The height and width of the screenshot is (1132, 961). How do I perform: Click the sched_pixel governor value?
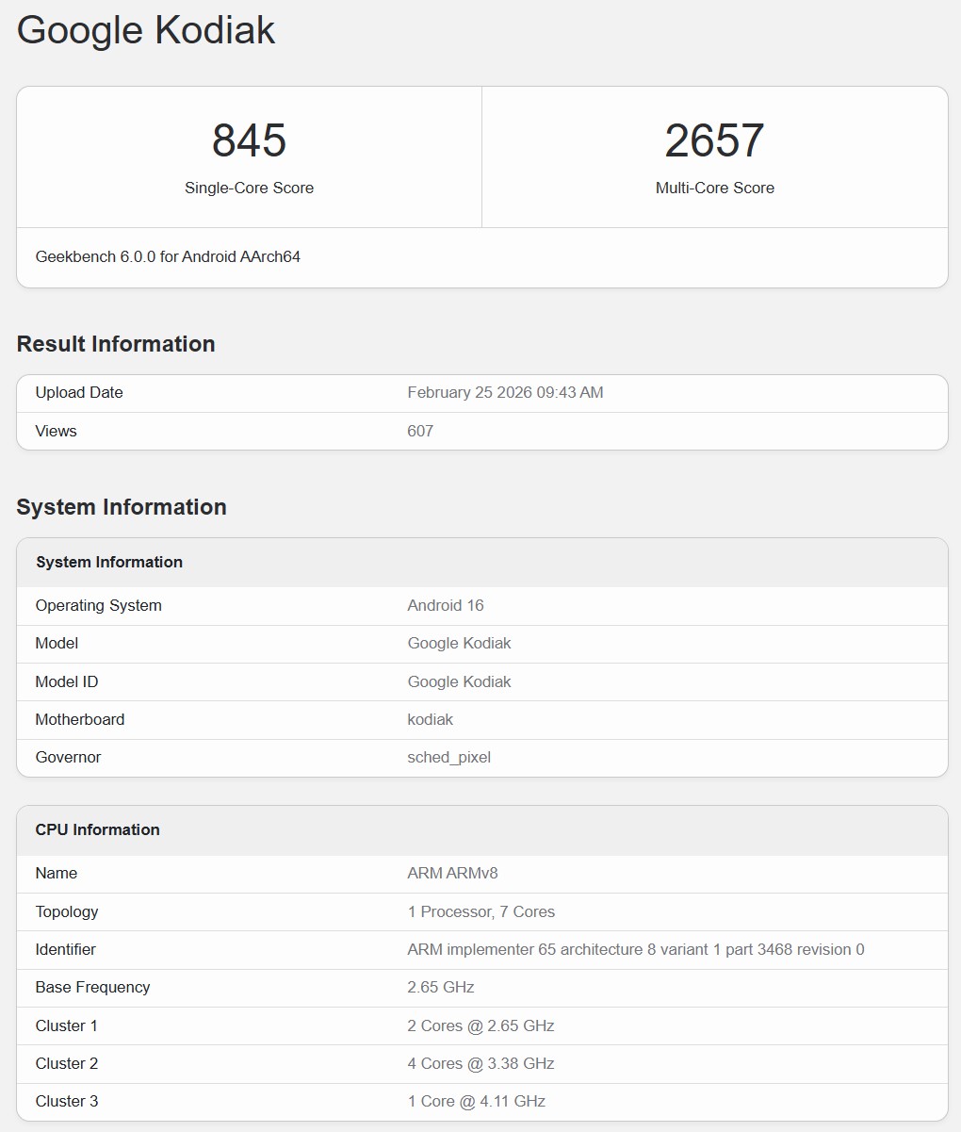click(448, 757)
